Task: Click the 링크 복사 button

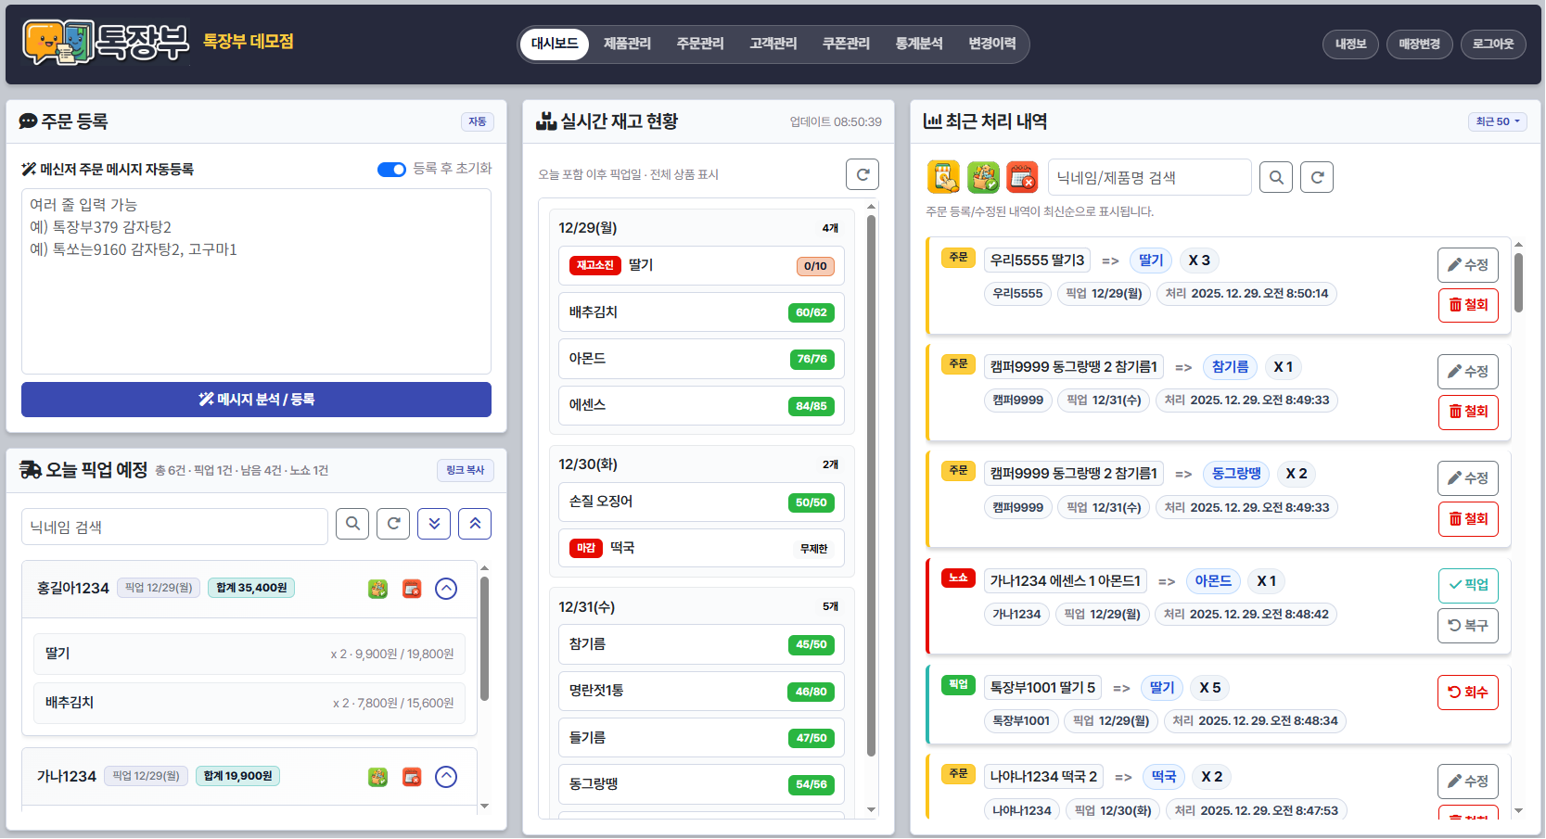Action: [x=465, y=470]
